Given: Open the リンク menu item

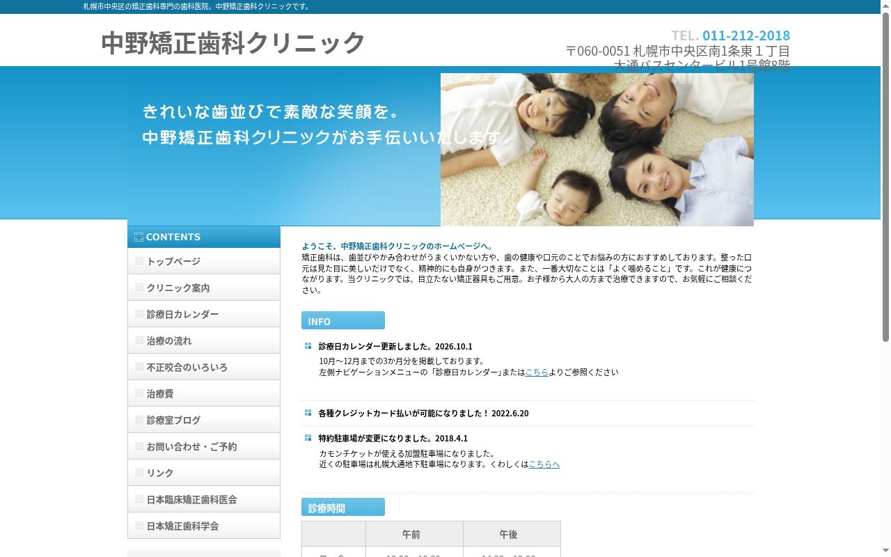Looking at the screenshot, I should click(203, 473).
